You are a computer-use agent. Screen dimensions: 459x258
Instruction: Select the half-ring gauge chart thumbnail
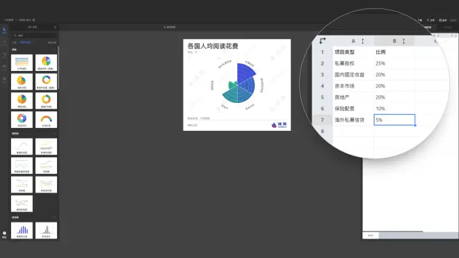point(47,120)
